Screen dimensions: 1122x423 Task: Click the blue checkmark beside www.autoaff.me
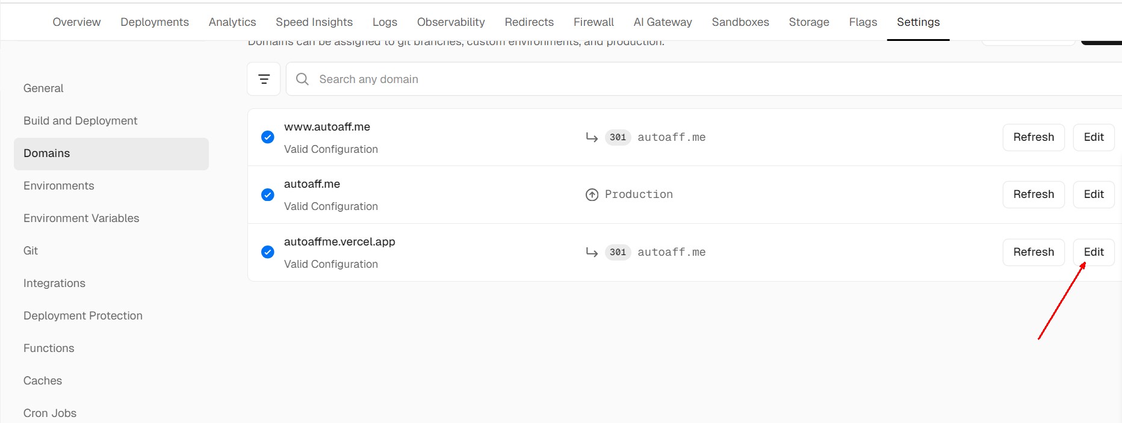[x=268, y=137]
